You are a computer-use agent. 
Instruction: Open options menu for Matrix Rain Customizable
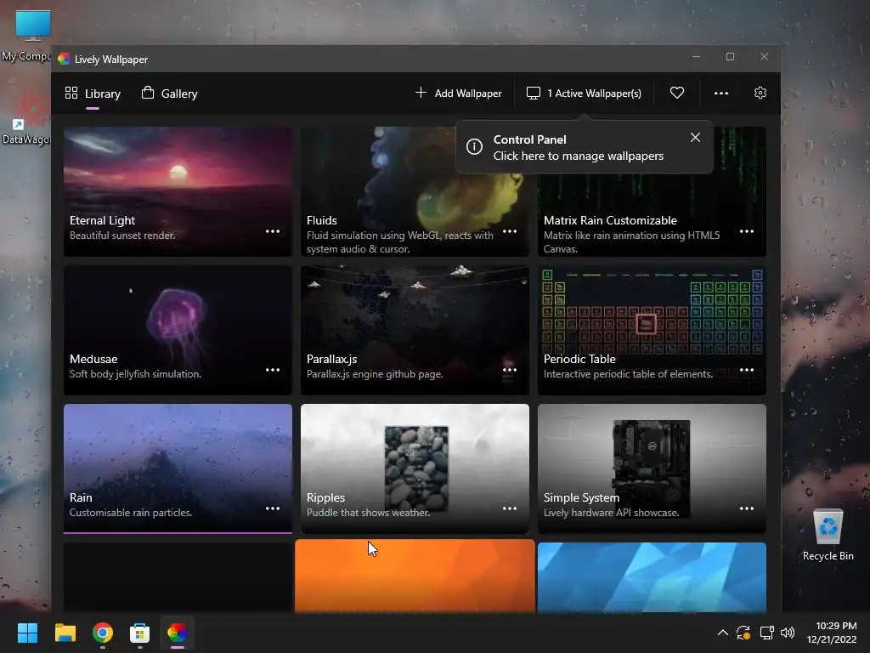click(x=747, y=231)
